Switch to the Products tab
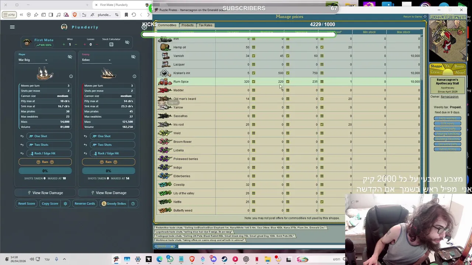Viewport: 472px width, 265px height. click(x=187, y=25)
